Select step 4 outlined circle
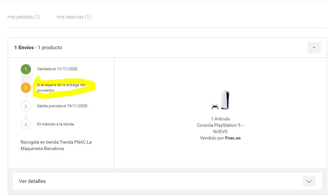Viewport: 329px width, 195px height. pyautogui.click(x=26, y=124)
